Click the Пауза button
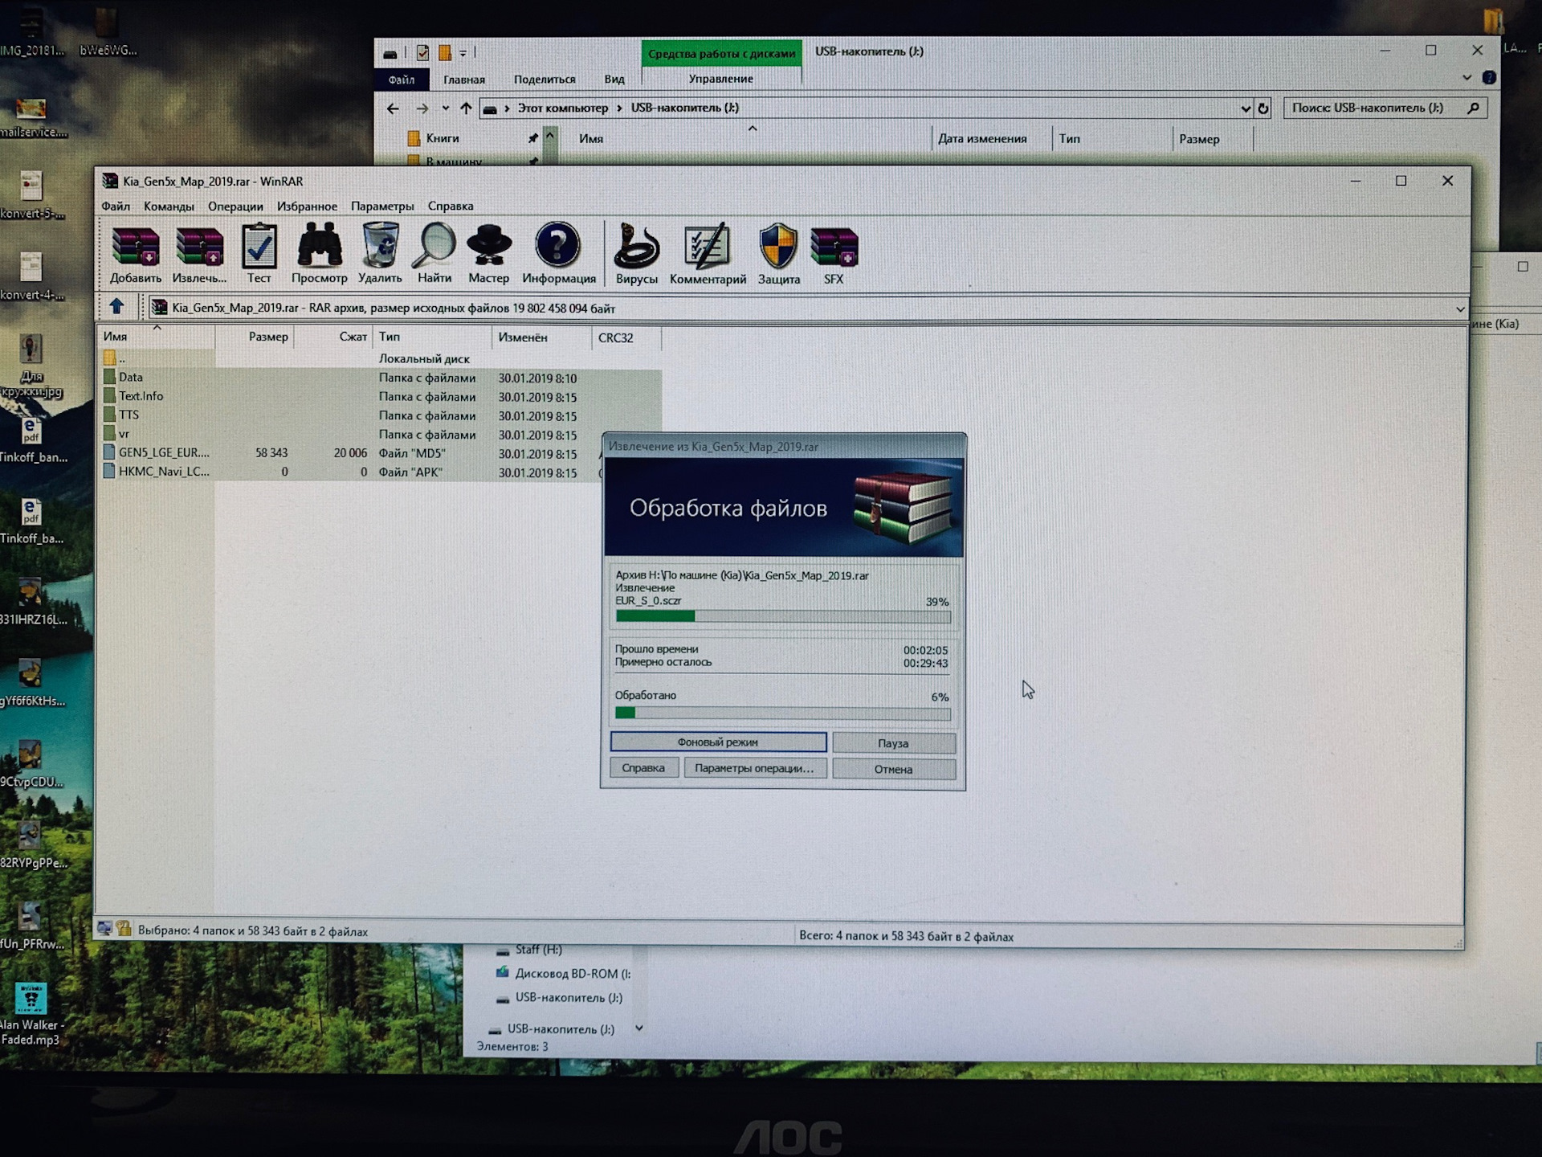Screen dimensions: 1542x1157 (893, 743)
